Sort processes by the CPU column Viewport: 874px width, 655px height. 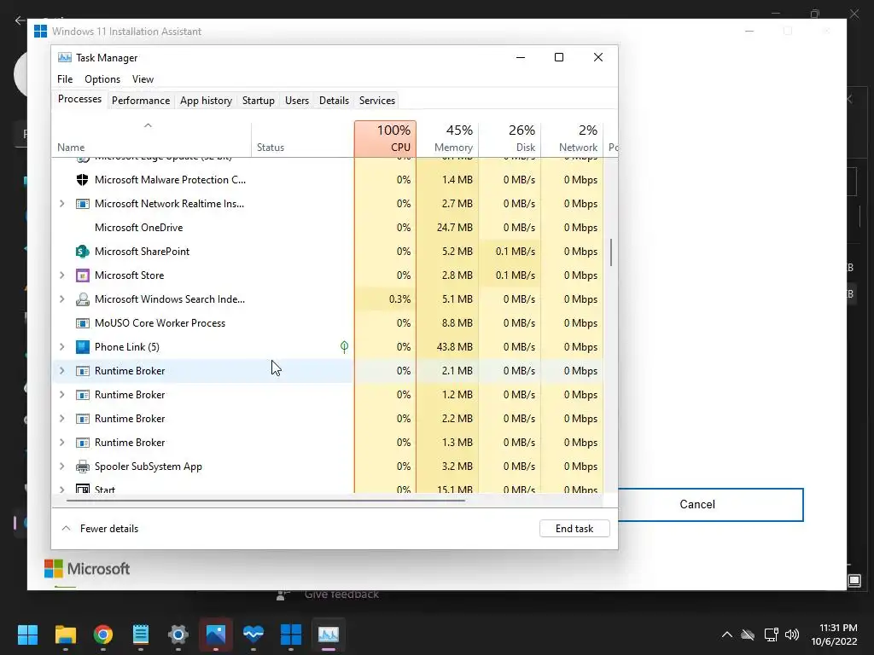(x=385, y=139)
